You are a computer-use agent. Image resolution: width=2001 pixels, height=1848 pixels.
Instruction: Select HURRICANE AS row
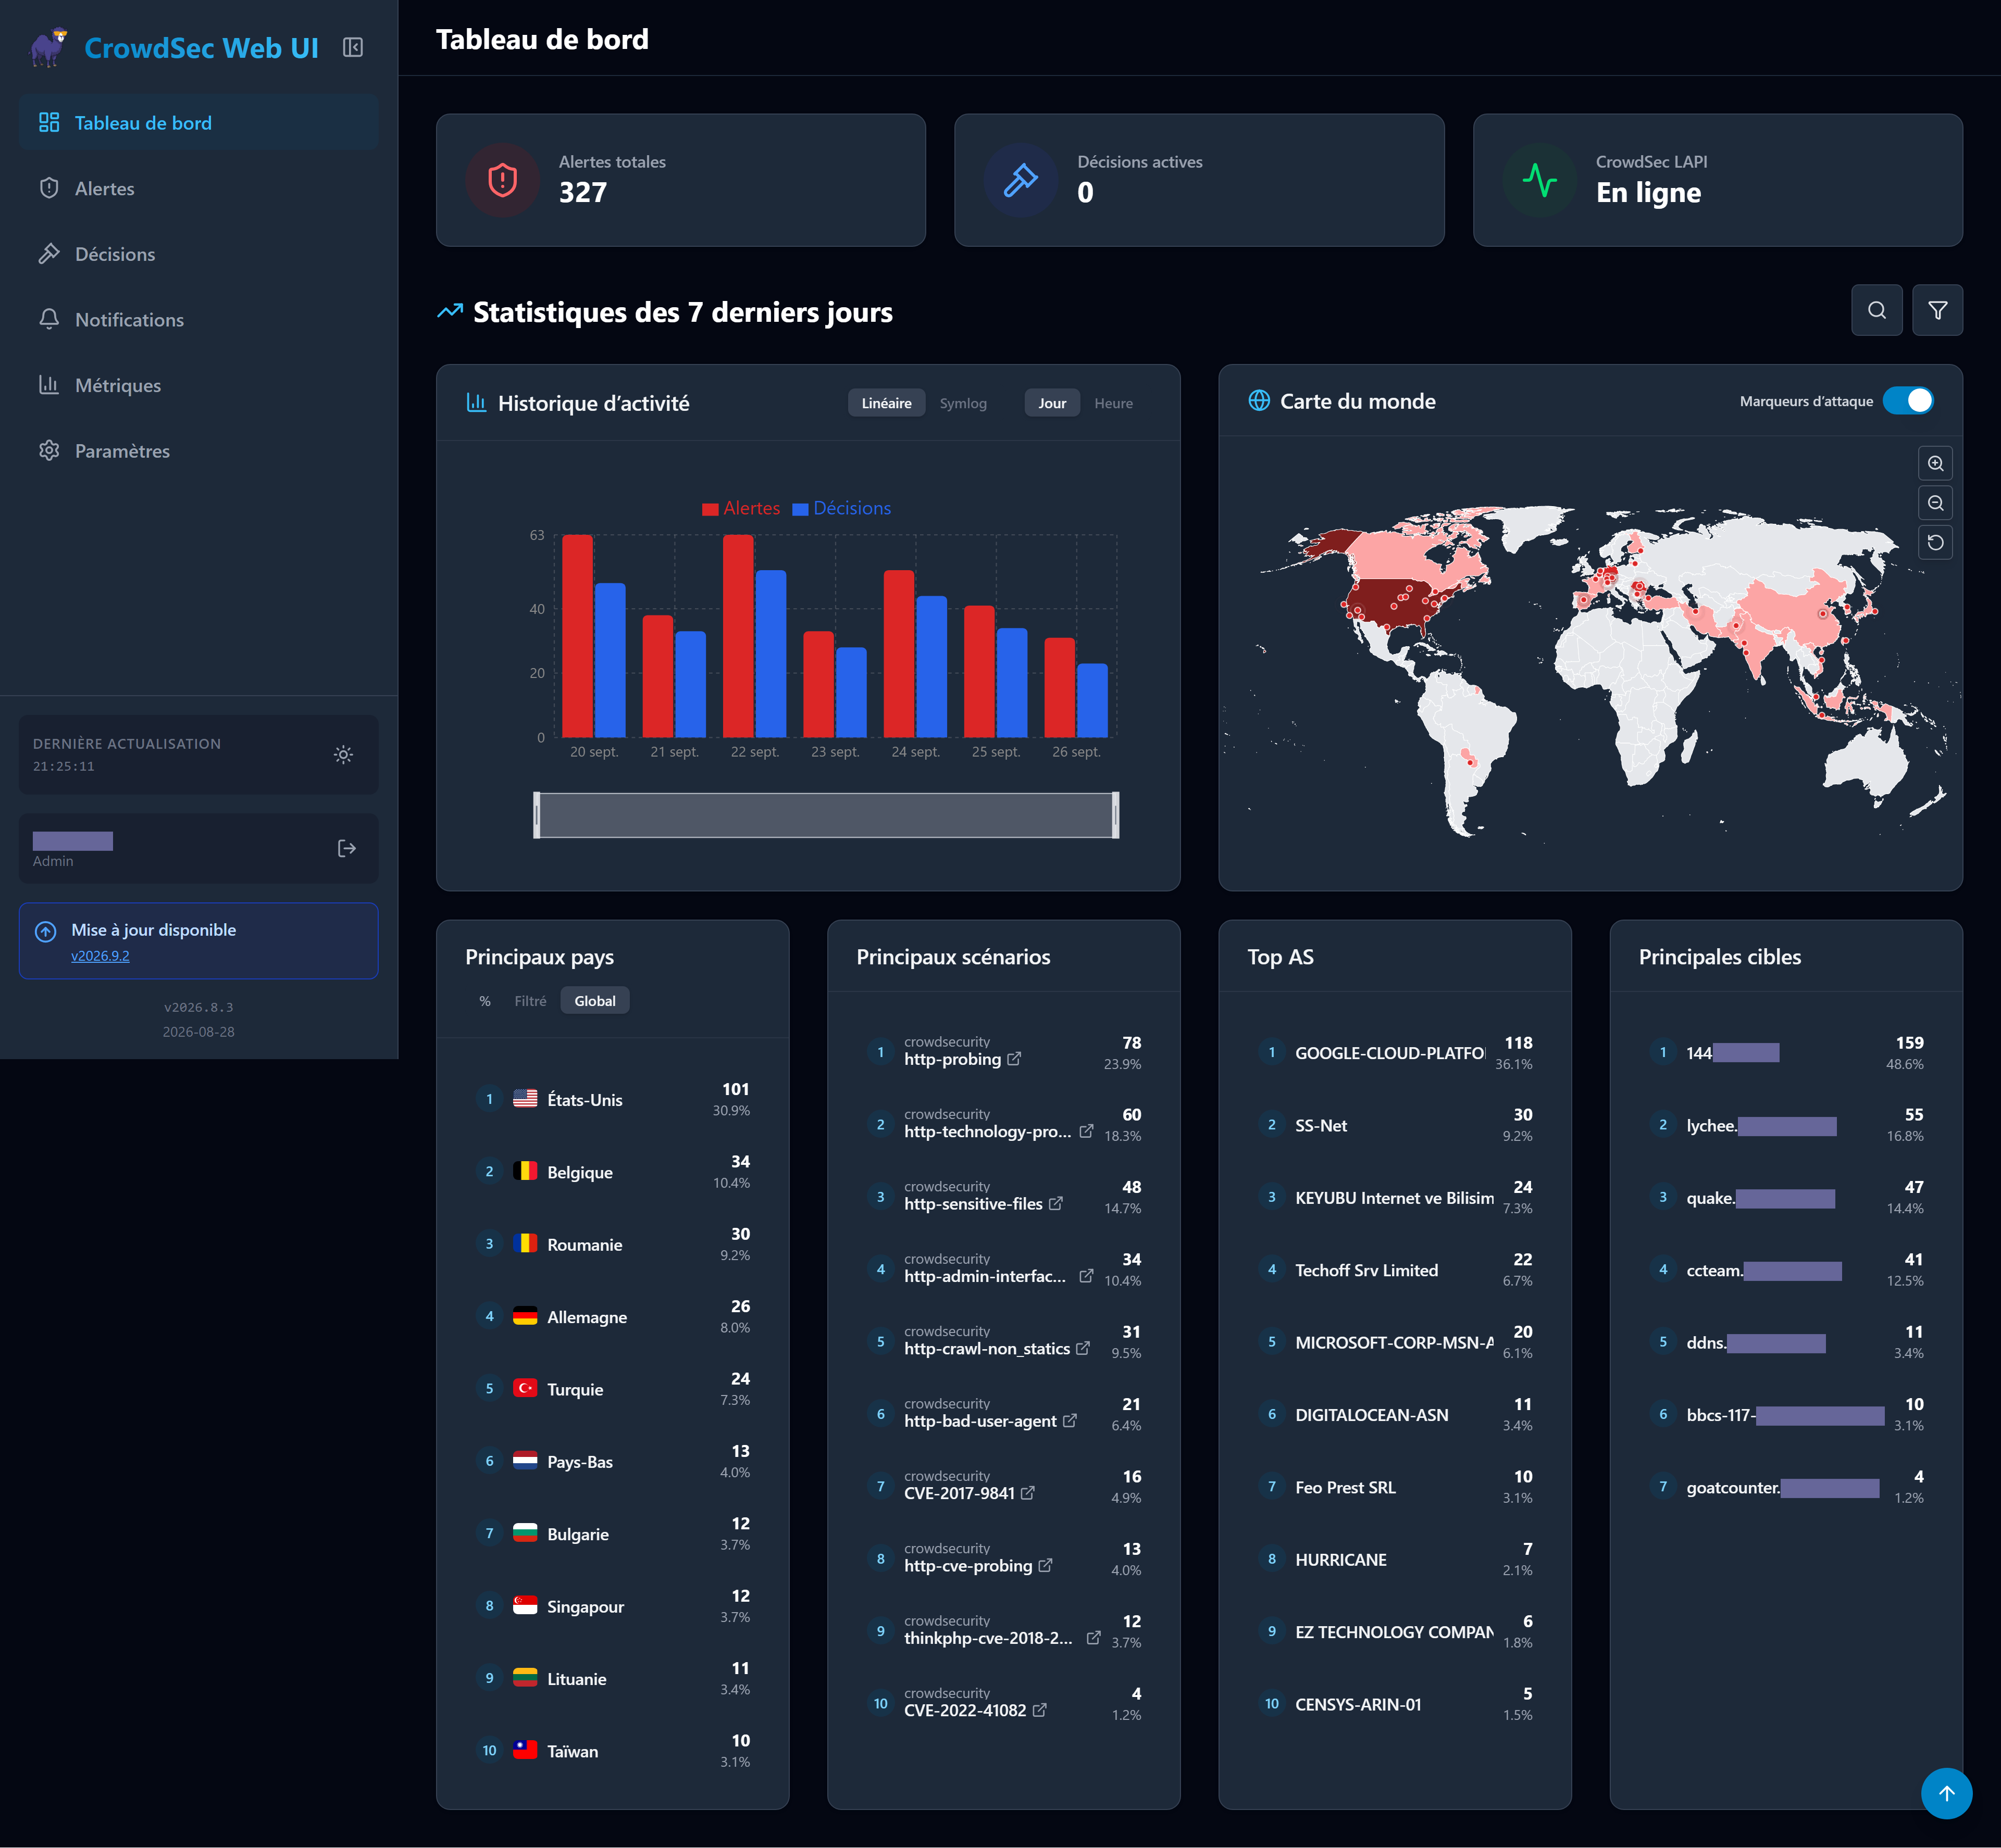pyautogui.click(x=1395, y=1559)
